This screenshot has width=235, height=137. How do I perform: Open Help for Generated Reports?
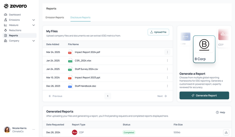(221, 112)
